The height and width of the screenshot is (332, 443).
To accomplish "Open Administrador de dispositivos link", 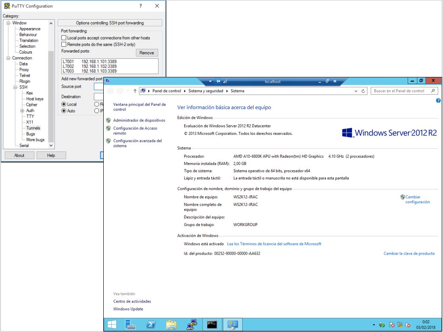I will pyautogui.click(x=139, y=120).
